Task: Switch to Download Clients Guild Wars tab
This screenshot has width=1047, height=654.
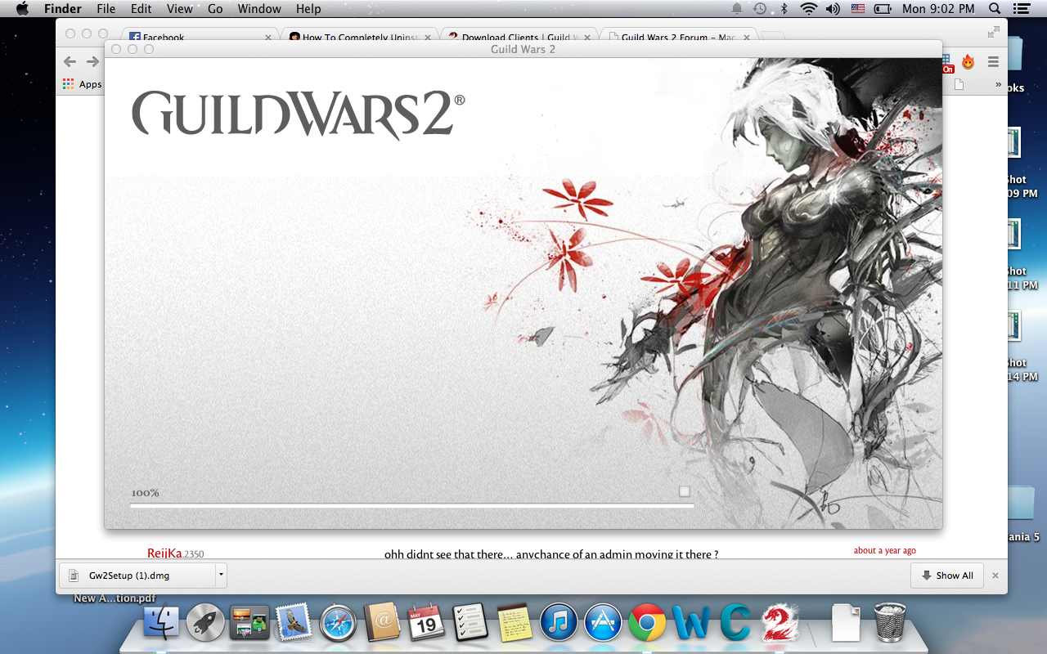Action: (x=519, y=36)
